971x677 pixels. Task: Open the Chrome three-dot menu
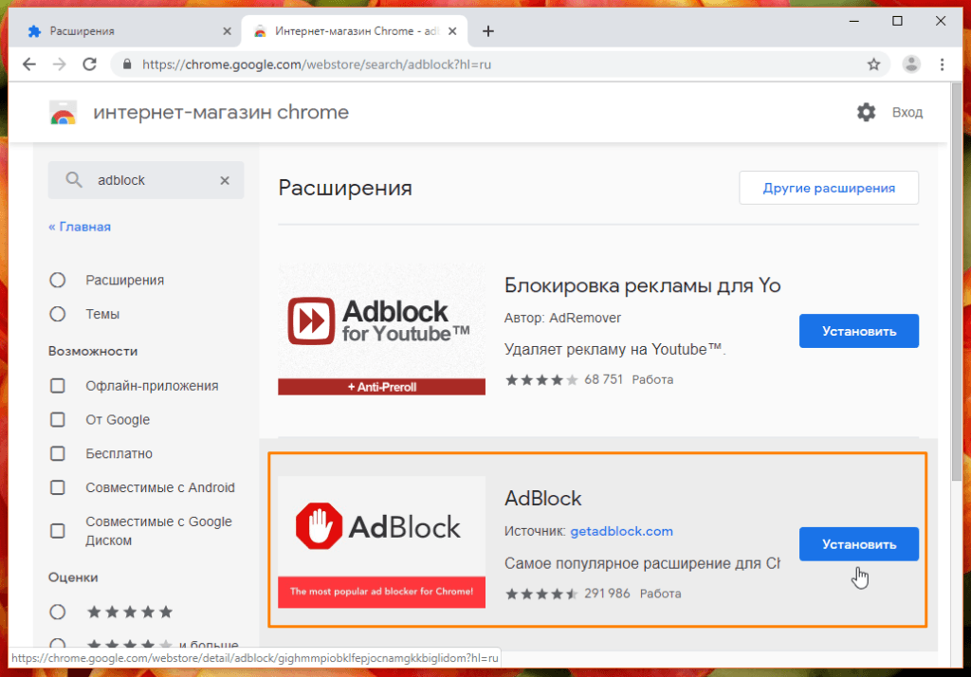click(942, 64)
